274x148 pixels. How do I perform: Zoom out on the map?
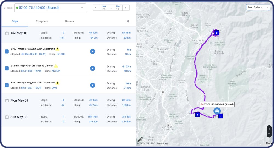point(269,134)
